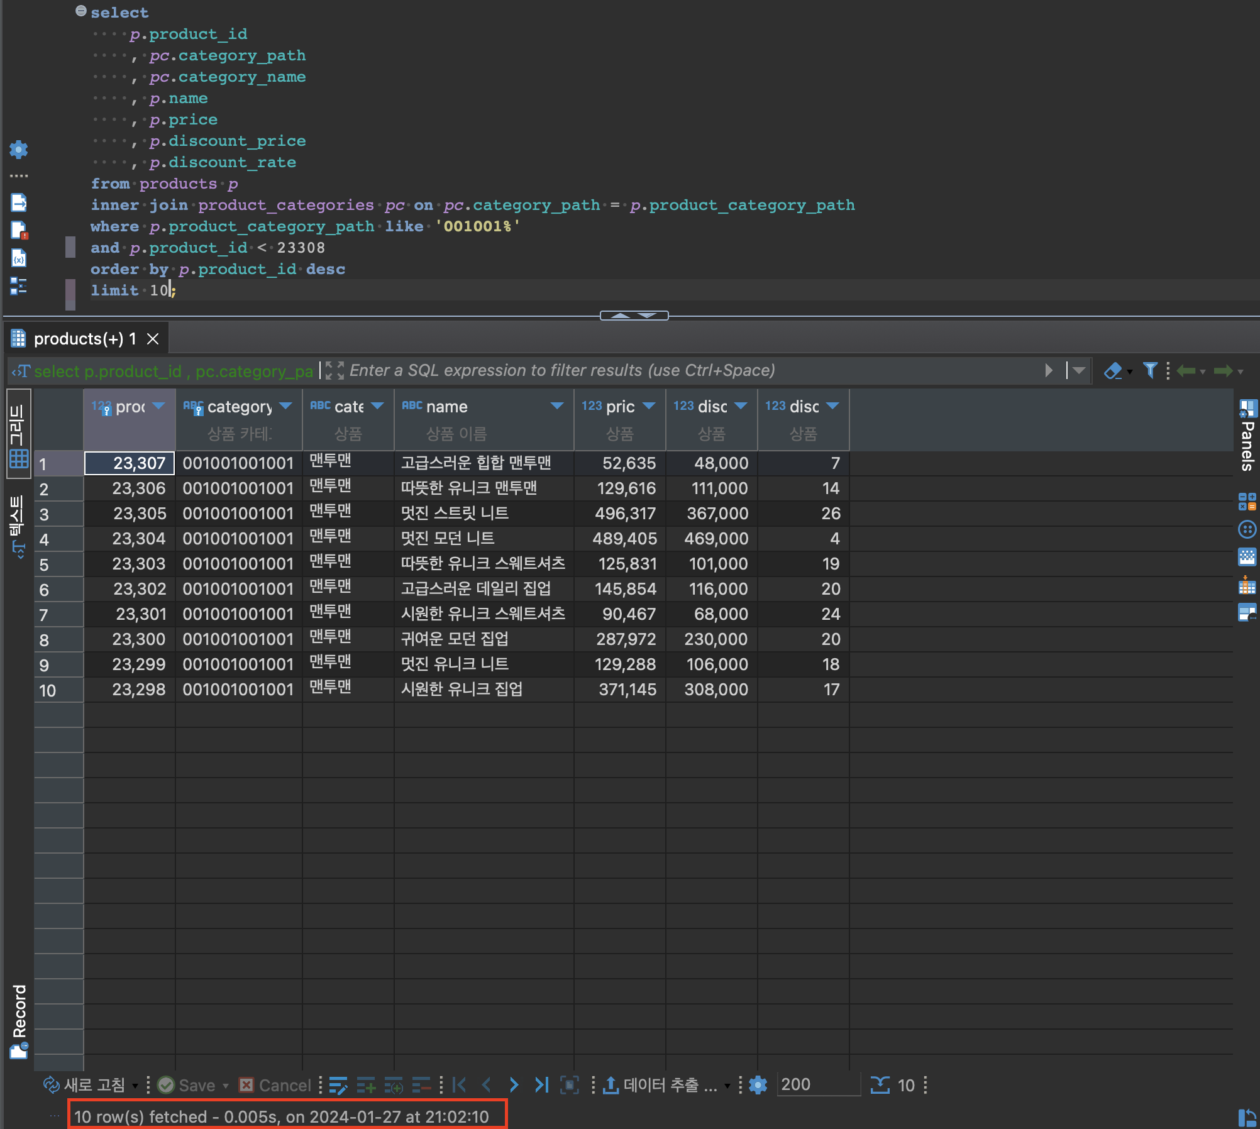Screen dimensions: 1260x1129
Task: Switch to text view (텍스트)
Action: [x=18, y=525]
